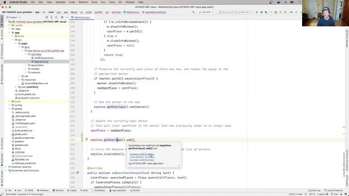Screen dimensions: 349x196
Task: Open the Refactor menu
Action: click(x=83, y=2)
